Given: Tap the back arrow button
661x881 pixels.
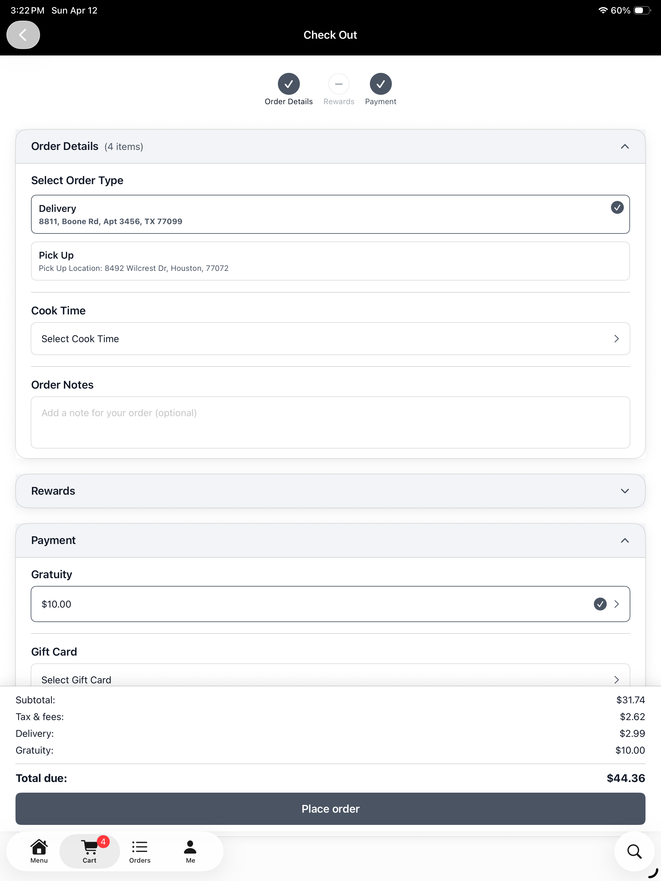Looking at the screenshot, I should (23, 35).
